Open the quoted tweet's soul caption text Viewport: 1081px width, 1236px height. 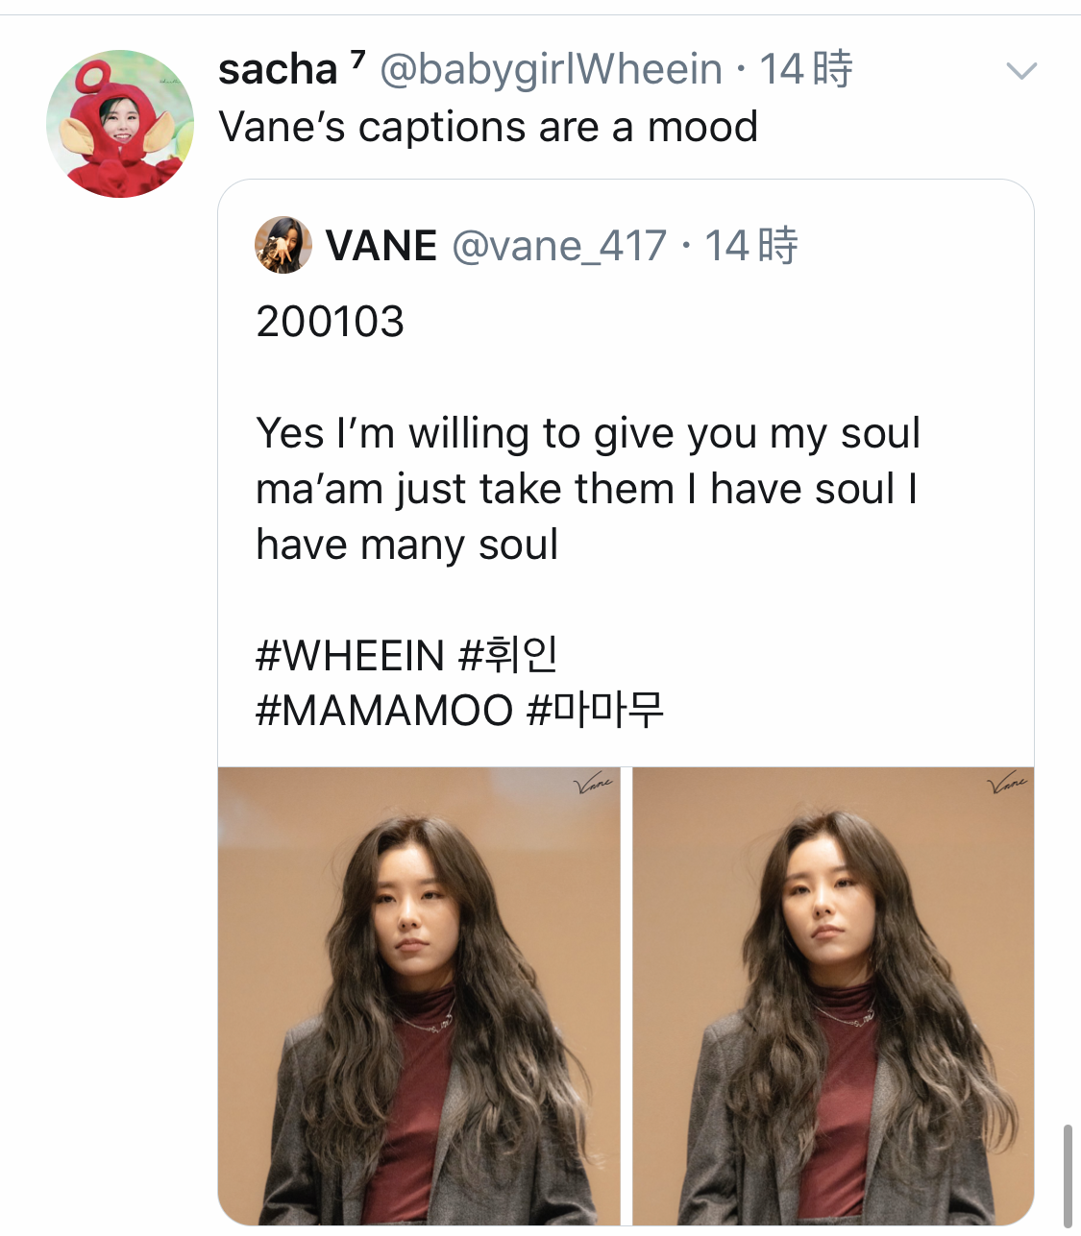[x=587, y=489]
